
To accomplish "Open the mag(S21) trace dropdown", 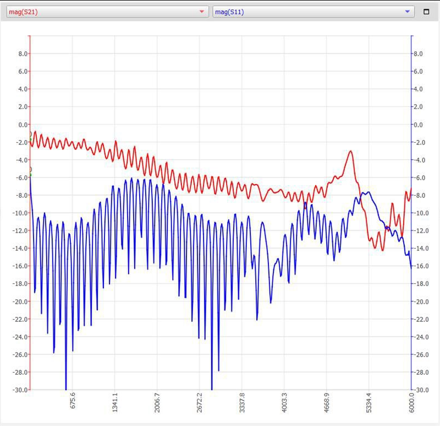I will [107, 12].
